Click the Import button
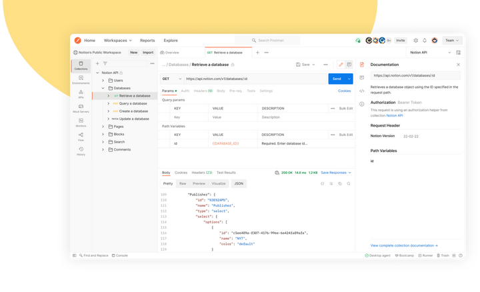 pyautogui.click(x=148, y=53)
